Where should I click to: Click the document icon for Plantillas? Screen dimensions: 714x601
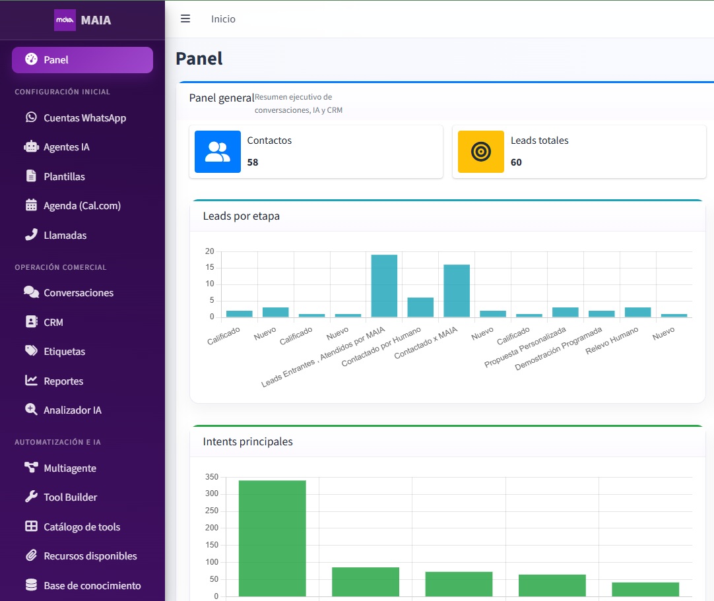[x=32, y=175]
